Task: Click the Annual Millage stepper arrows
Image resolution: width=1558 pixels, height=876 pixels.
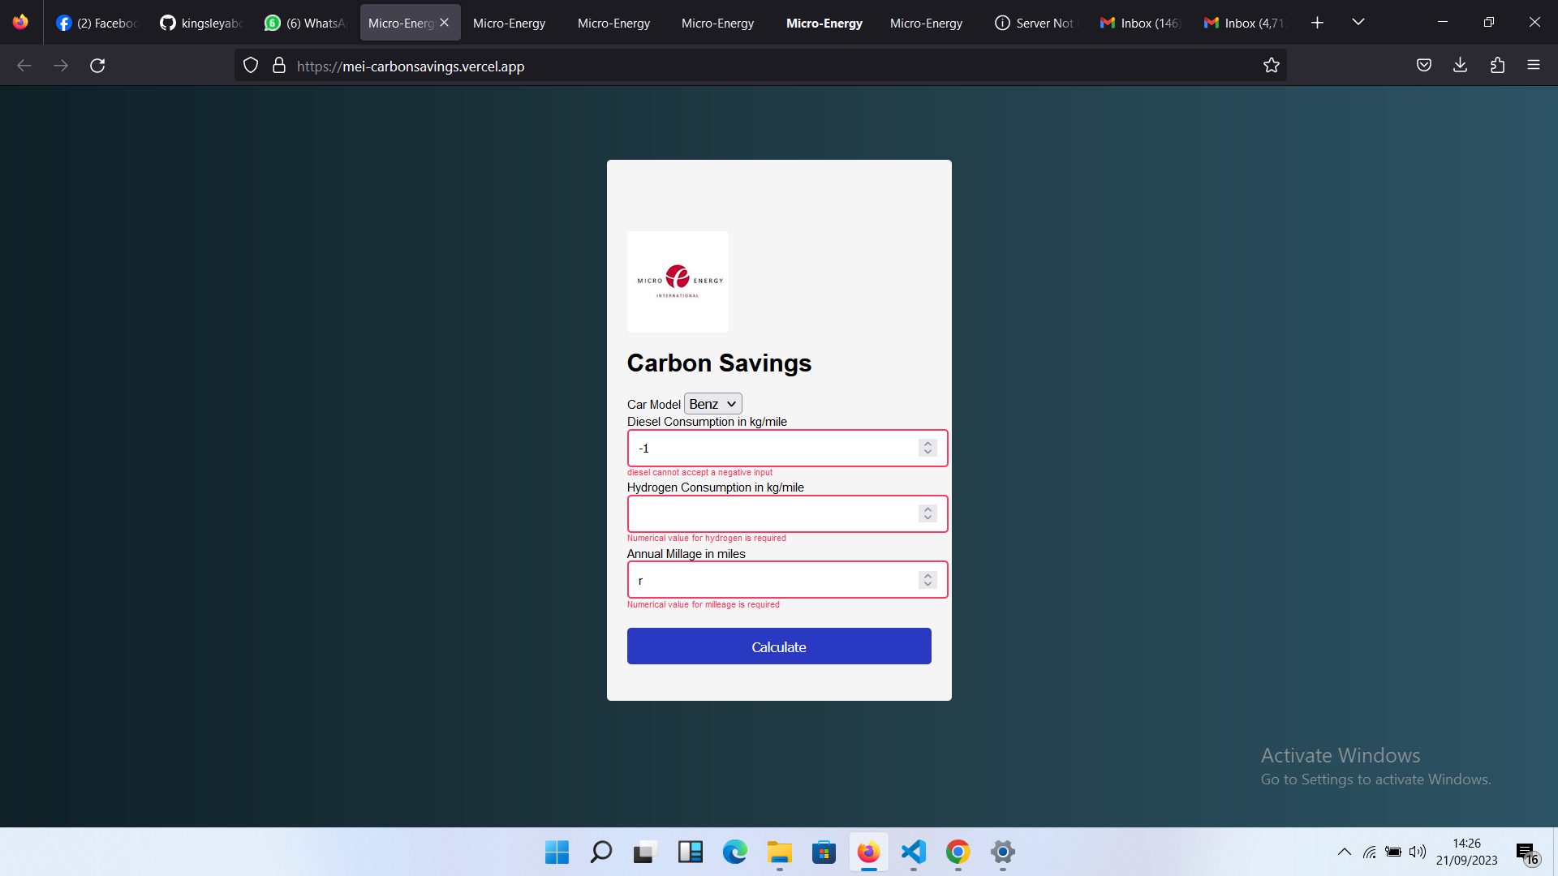Action: [927, 580]
